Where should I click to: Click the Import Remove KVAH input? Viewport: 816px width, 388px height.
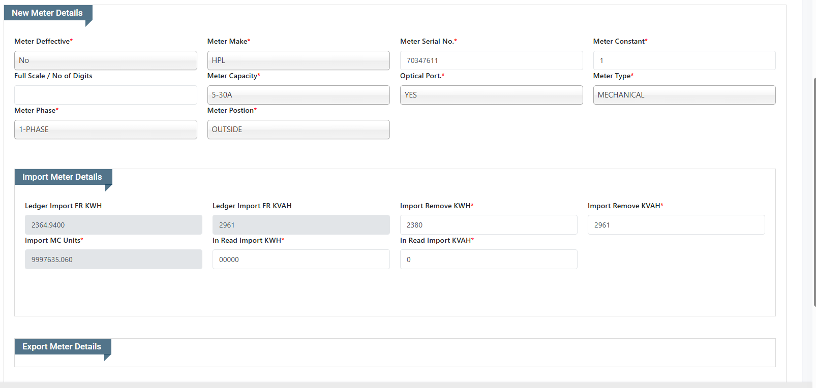pyautogui.click(x=676, y=225)
